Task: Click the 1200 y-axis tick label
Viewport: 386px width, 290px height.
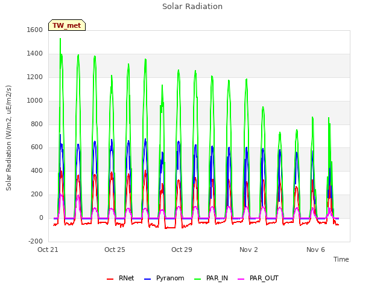Action: tap(35, 77)
